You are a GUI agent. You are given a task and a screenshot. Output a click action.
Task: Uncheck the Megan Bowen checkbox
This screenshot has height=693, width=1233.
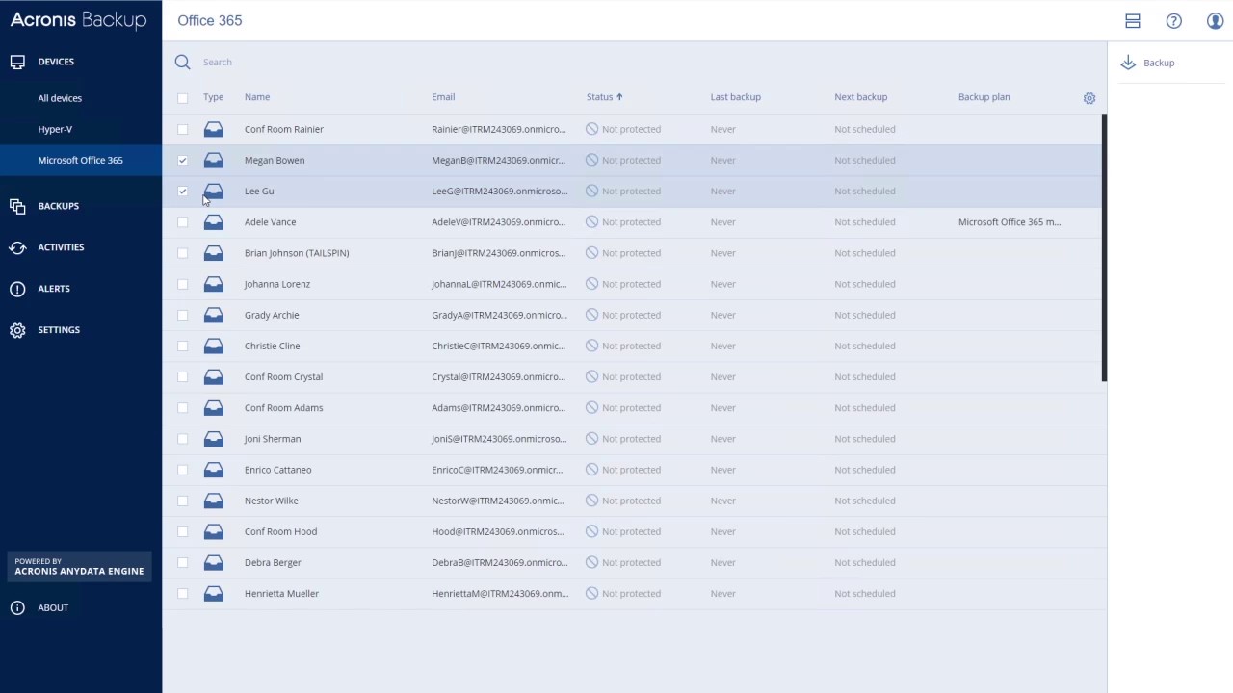[182, 160]
